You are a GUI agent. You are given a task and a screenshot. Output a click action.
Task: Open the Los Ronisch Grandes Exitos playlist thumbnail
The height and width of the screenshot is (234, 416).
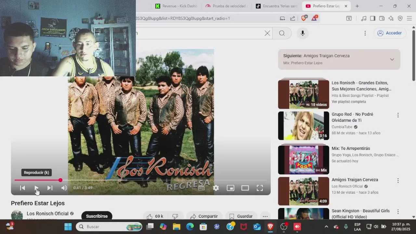pos(304,94)
